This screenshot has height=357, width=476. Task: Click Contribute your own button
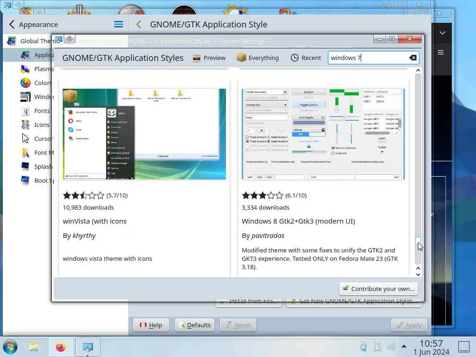tap(378, 289)
